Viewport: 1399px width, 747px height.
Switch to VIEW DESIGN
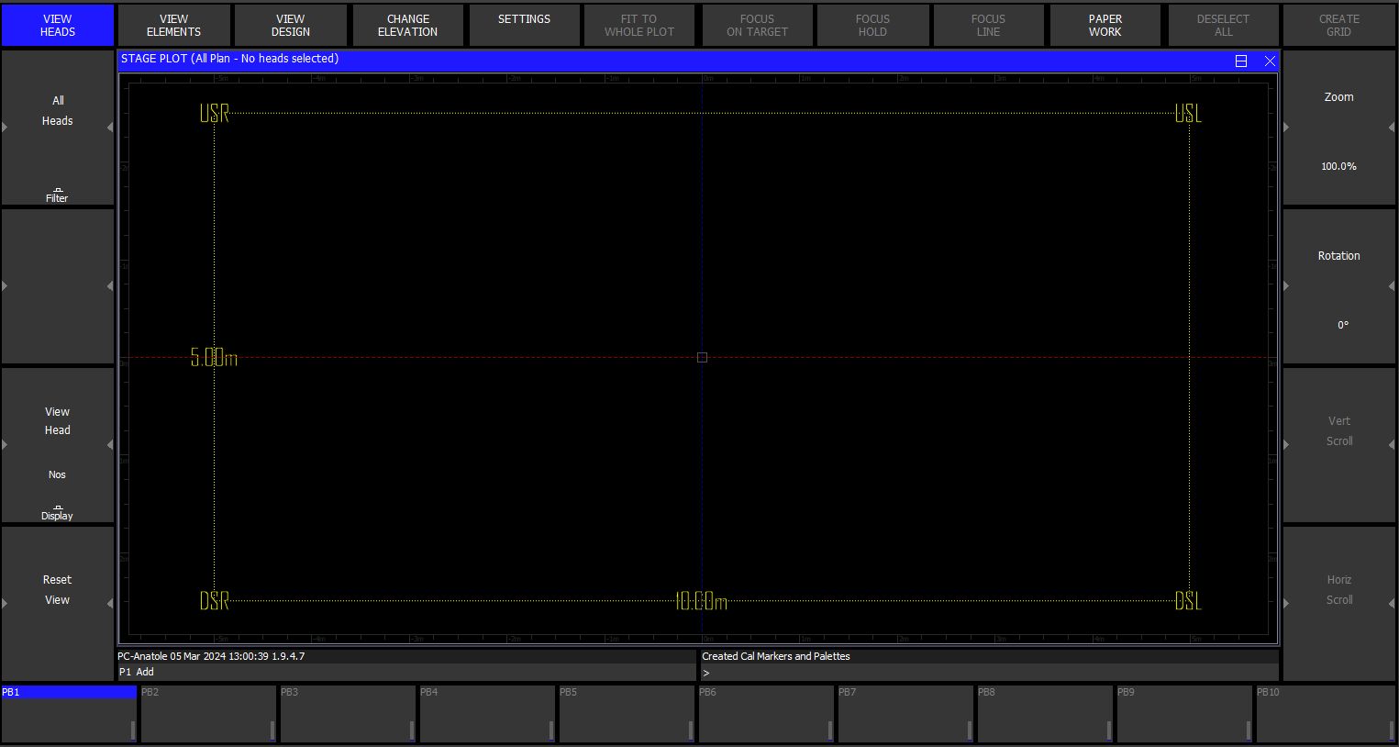[x=291, y=26]
